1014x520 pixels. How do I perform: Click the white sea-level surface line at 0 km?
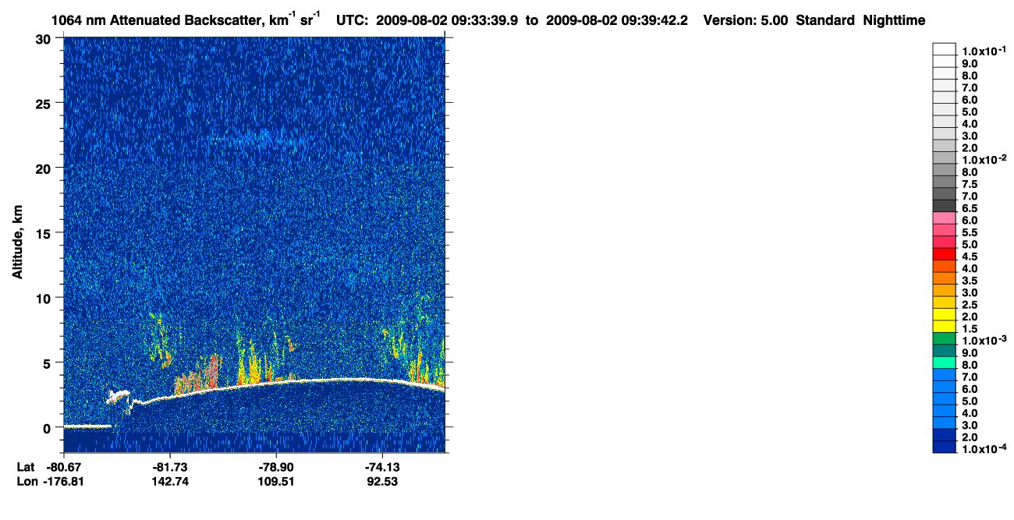pyautogui.click(x=87, y=426)
